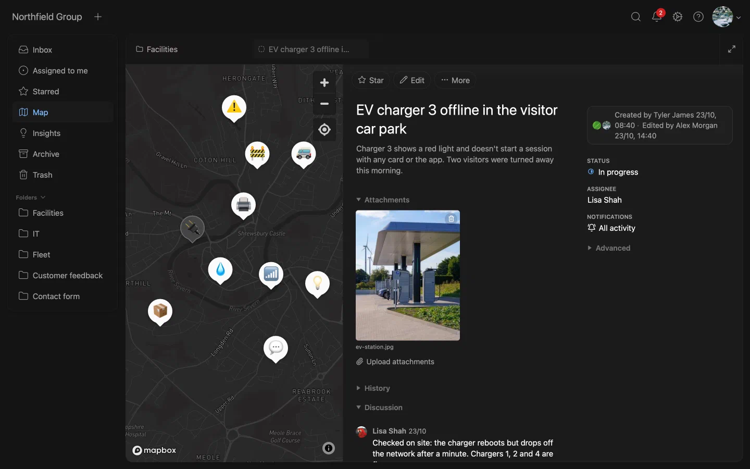Select the electric plug map marker
This screenshot has height=469, width=750.
192,228
